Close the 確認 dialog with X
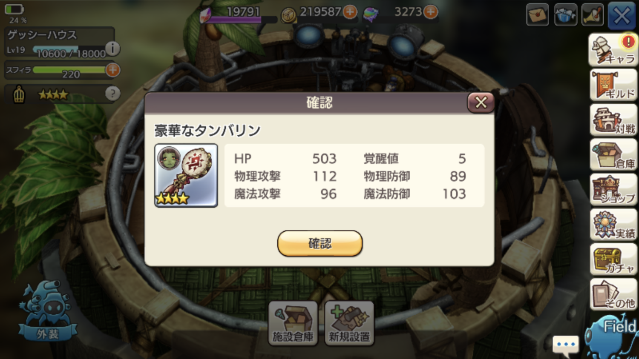639x359 pixels. pyautogui.click(x=481, y=103)
